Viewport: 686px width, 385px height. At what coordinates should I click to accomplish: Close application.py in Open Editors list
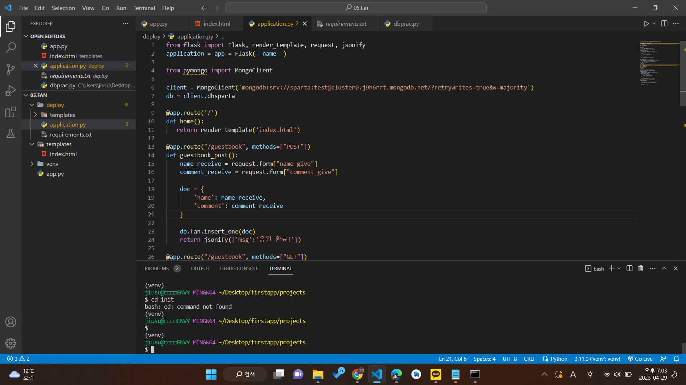point(36,66)
